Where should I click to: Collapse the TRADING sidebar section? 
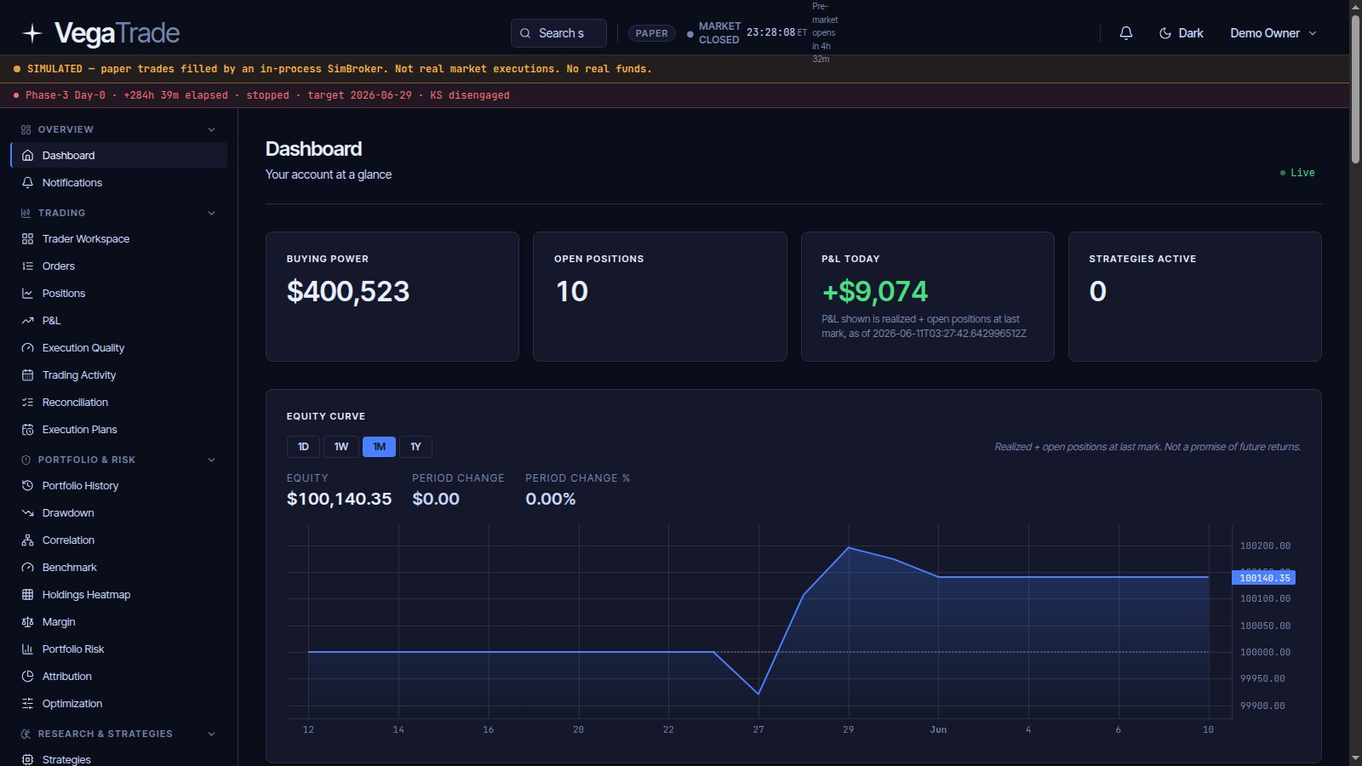pos(212,213)
